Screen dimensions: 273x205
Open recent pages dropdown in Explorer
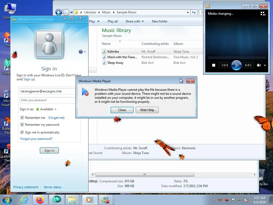click(x=71, y=13)
